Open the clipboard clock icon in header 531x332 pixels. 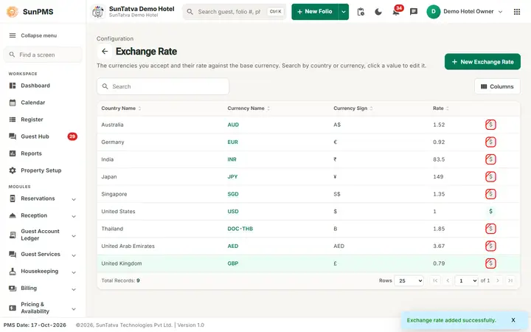[x=361, y=12]
